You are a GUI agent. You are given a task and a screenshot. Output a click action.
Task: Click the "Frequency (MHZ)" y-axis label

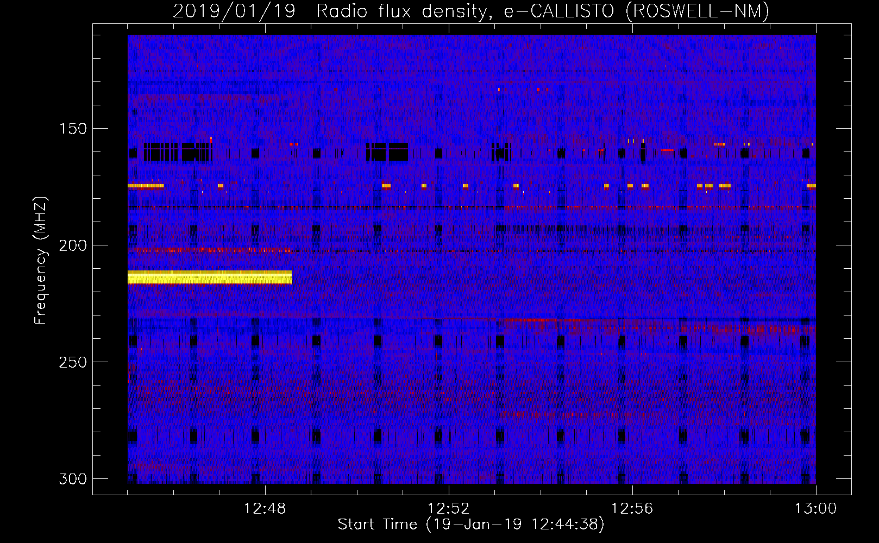pyautogui.click(x=41, y=260)
